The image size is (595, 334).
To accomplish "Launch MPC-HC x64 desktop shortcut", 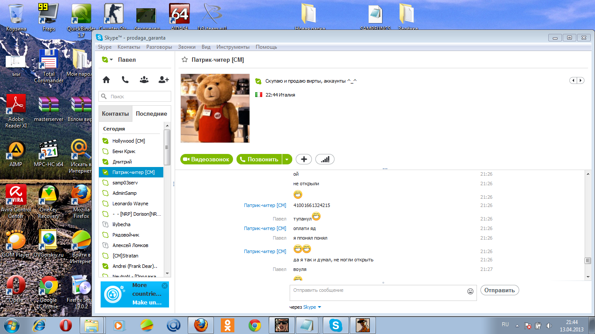I will click(x=49, y=154).
